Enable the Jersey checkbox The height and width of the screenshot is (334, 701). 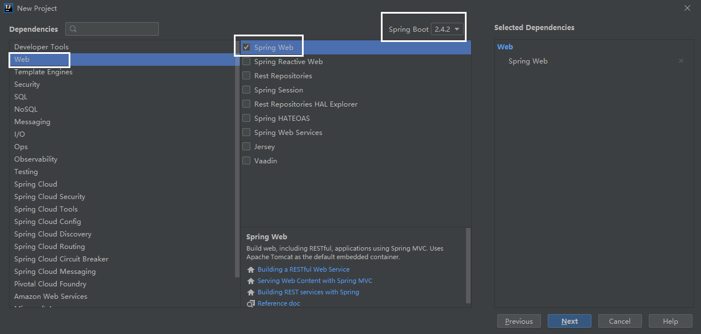246,147
